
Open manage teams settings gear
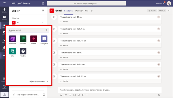(44, 95)
